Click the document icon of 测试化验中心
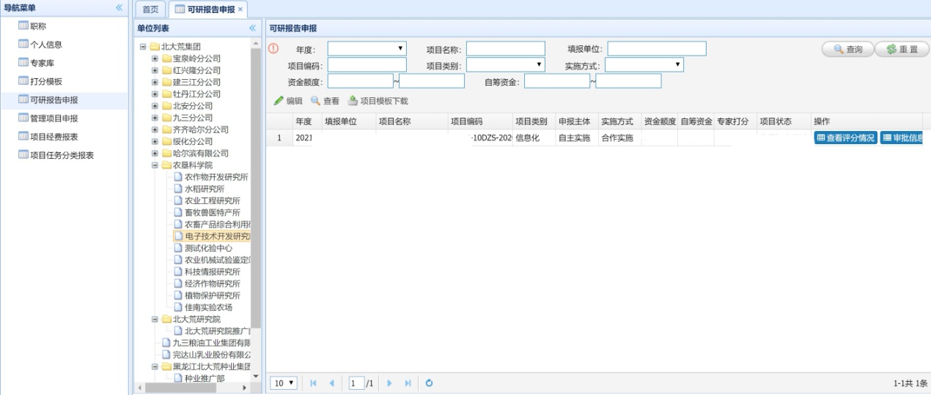931x395 pixels. pos(178,248)
